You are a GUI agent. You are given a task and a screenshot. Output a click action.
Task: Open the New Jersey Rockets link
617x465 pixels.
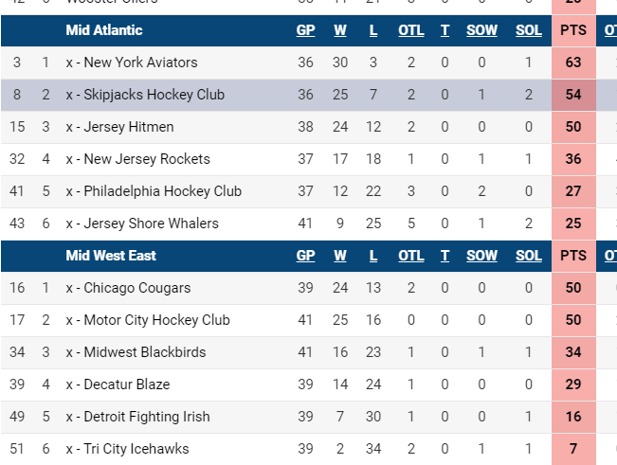point(146,159)
